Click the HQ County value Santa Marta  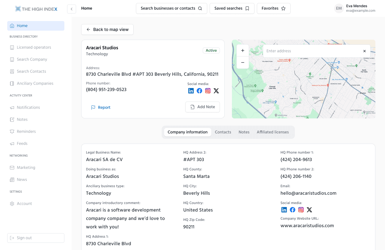[196, 176]
